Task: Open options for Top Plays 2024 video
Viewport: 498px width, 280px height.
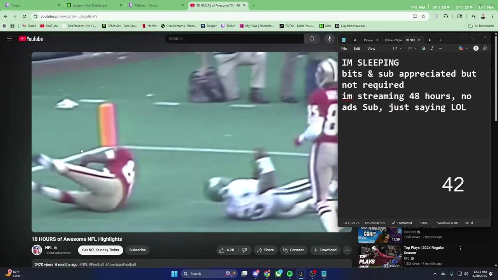Action: point(460,248)
